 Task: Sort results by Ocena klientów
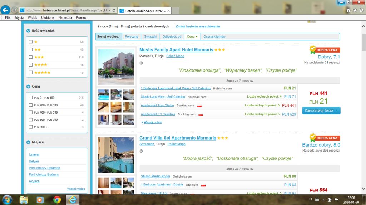coord(214,37)
